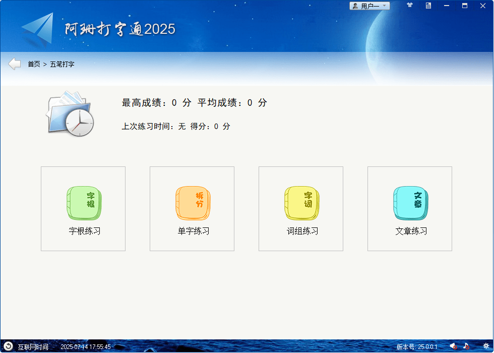Click the version number 25.0.0.1 text

418,346
